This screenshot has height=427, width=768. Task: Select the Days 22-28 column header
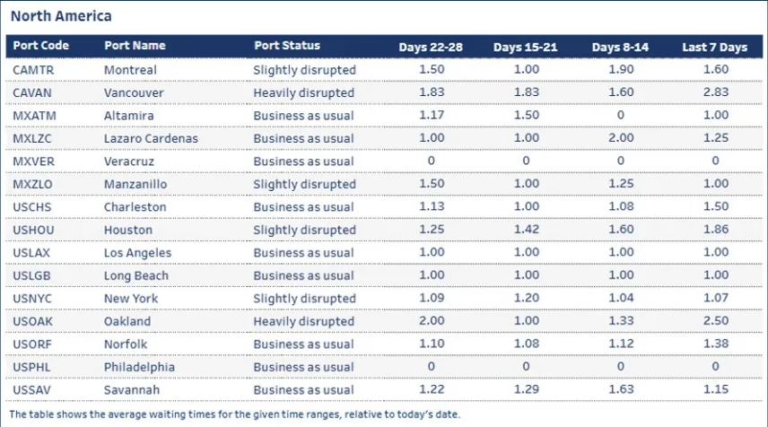[x=431, y=47]
